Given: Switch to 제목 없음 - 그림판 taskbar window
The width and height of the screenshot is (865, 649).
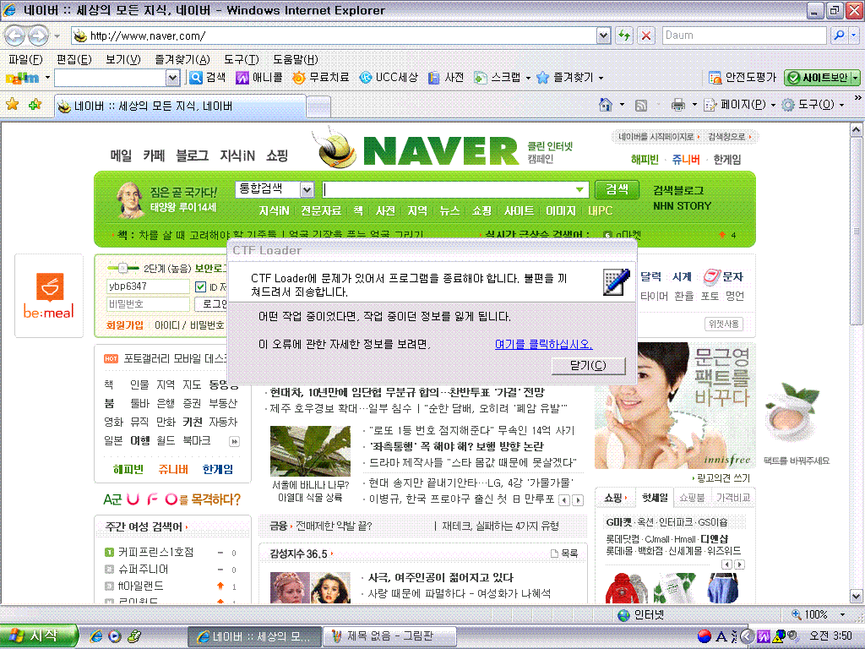Looking at the screenshot, I should (x=389, y=636).
